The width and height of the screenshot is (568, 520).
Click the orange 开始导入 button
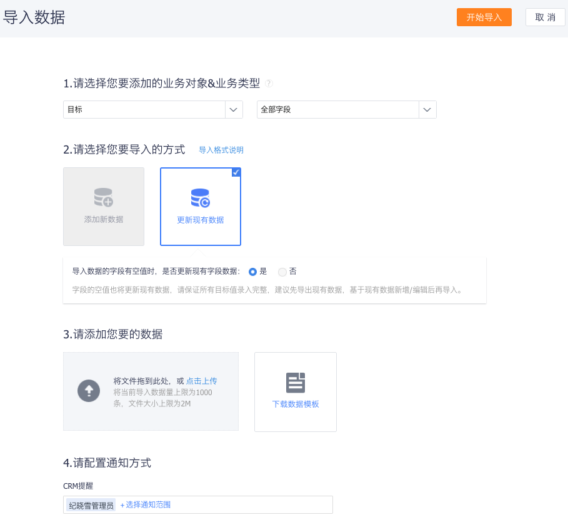tap(484, 17)
